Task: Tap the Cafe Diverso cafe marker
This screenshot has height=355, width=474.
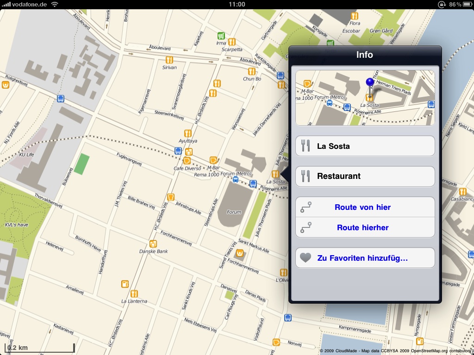Action: [x=187, y=160]
